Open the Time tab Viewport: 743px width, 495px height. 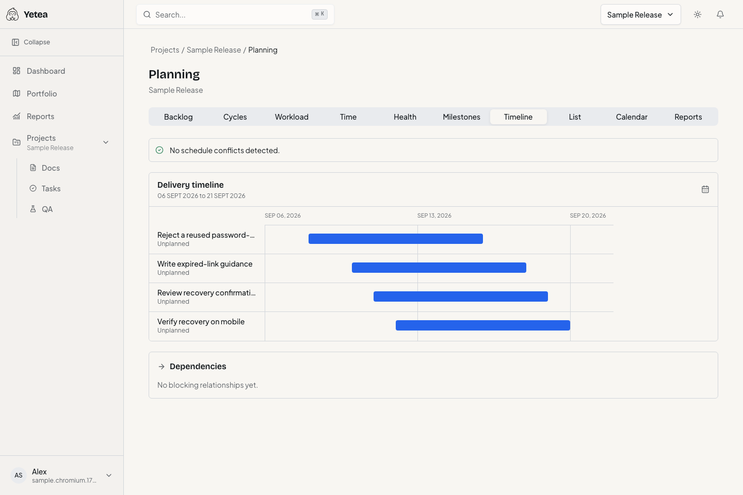pyautogui.click(x=348, y=117)
